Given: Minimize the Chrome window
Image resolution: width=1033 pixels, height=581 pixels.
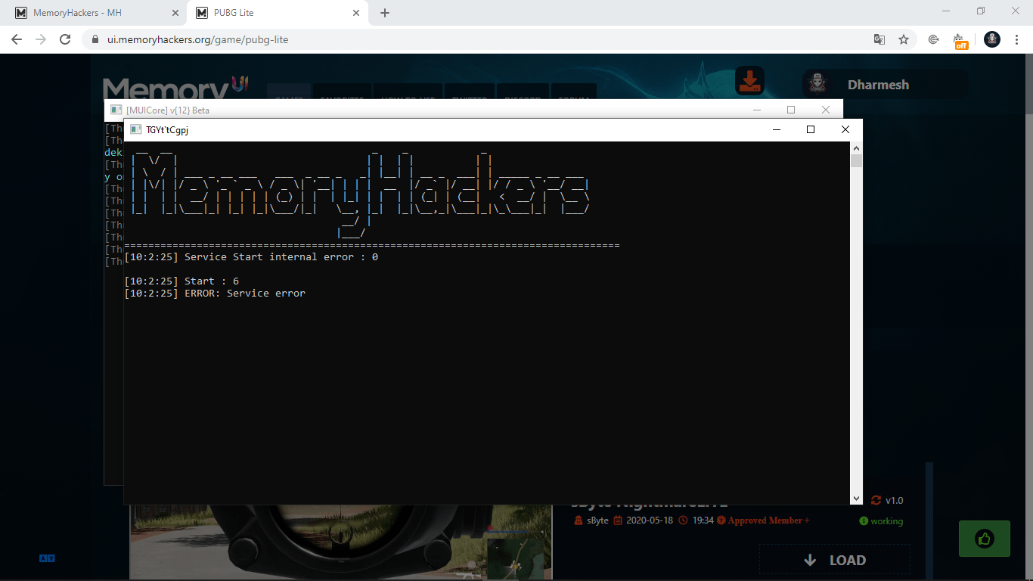Looking at the screenshot, I should click(x=946, y=11).
